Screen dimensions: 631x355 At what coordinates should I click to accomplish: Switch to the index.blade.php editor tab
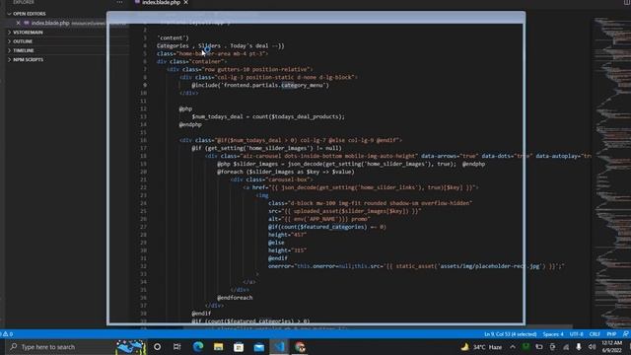click(161, 2)
